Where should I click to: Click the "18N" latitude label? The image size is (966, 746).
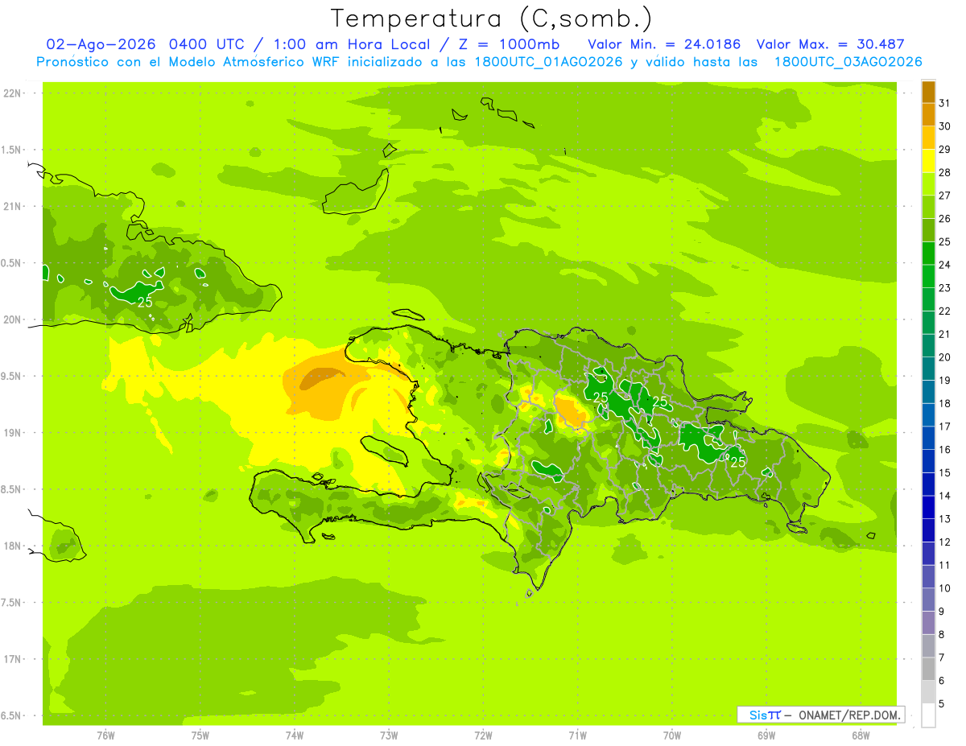click(x=12, y=546)
